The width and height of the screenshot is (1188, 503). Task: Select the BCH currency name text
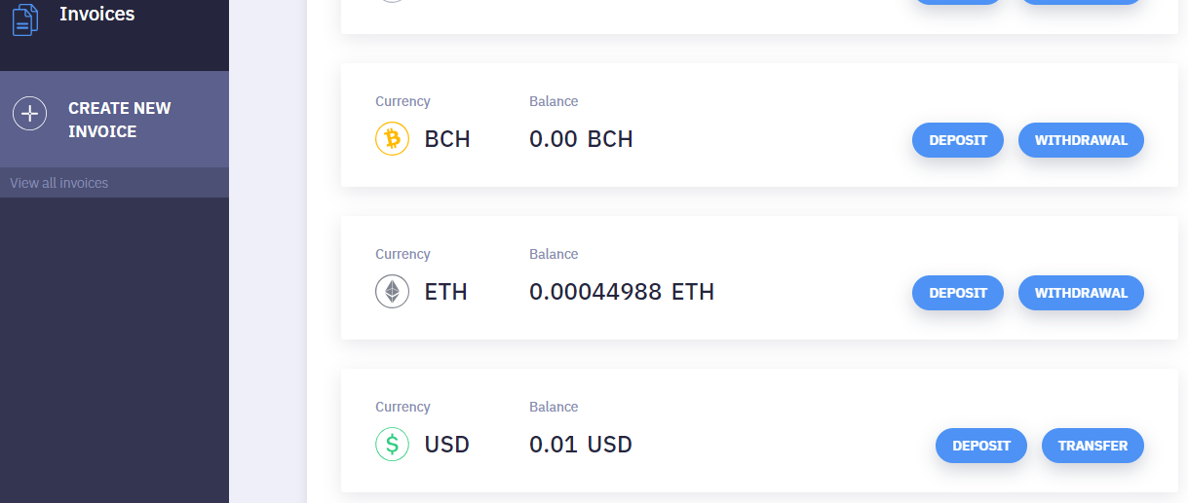[x=447, y=139]
